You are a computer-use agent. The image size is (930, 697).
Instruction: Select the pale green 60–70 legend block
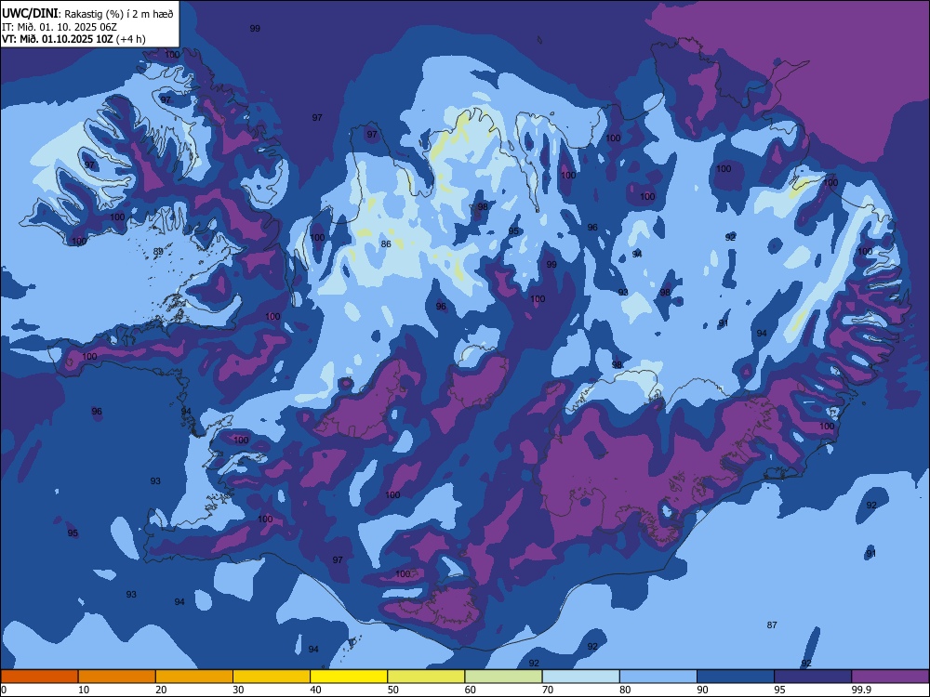click(503, 677)
